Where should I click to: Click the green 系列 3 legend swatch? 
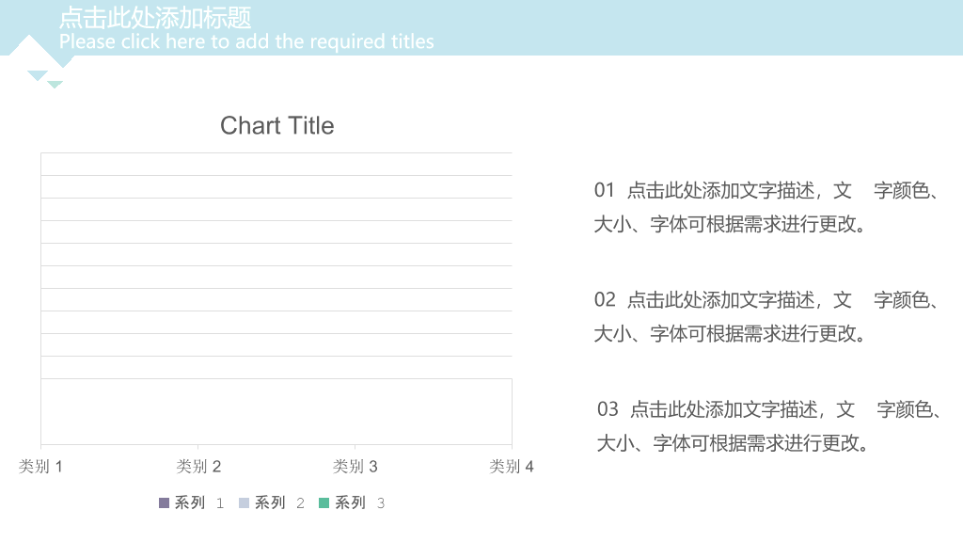tap(324, 502)
